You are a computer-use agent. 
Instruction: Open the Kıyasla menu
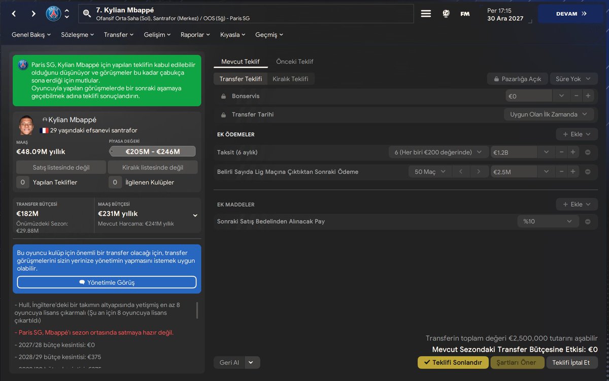233,35
